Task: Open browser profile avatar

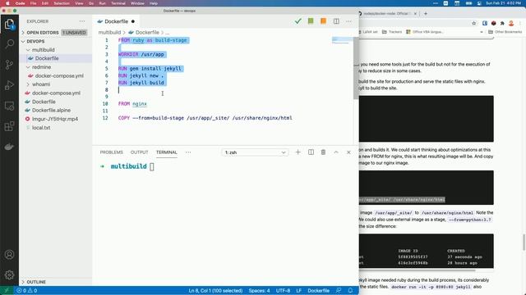Action: 511,24
